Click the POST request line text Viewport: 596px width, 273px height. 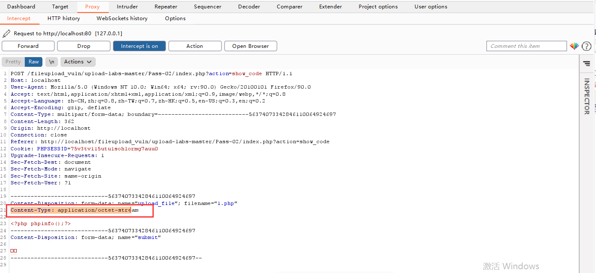click(152, 73)
